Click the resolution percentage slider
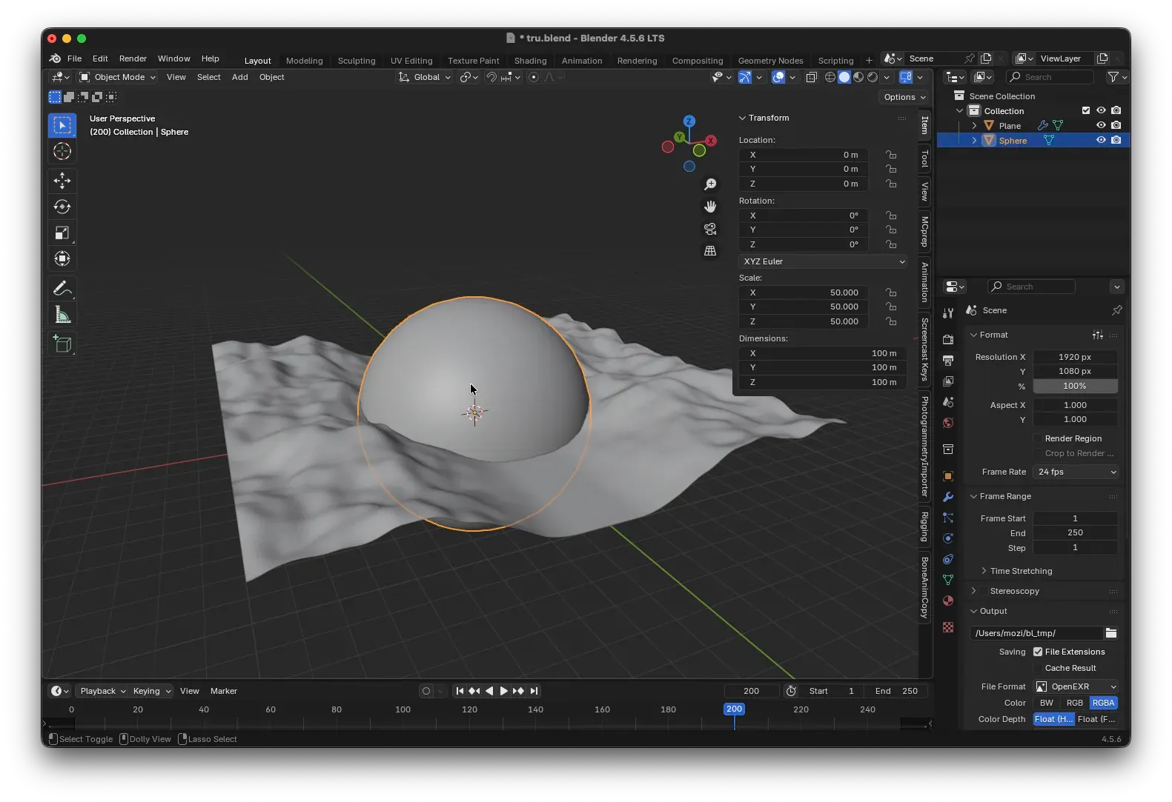 click(x=1074, y=386)
